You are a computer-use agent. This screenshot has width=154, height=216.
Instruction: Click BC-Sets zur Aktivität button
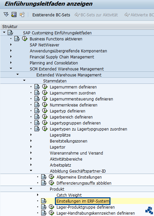tap(96, 15)
